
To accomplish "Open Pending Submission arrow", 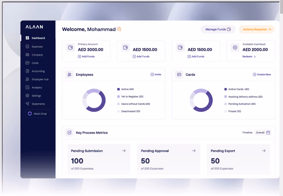I will tap(124, 151).
